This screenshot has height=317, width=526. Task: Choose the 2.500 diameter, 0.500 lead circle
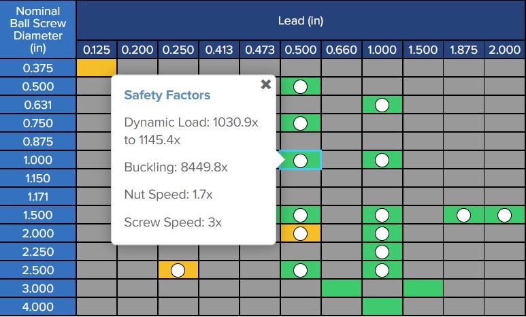click(300, 270)
